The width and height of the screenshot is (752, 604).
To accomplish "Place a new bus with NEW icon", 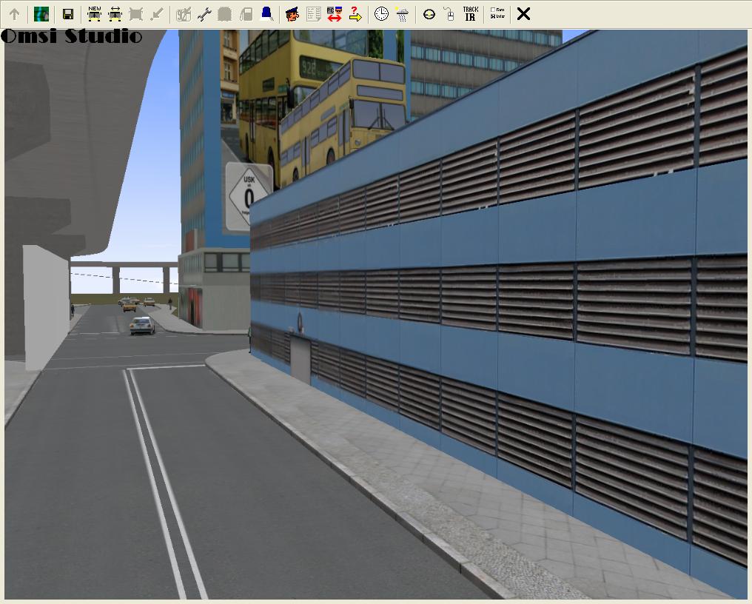I will [95, 13].
